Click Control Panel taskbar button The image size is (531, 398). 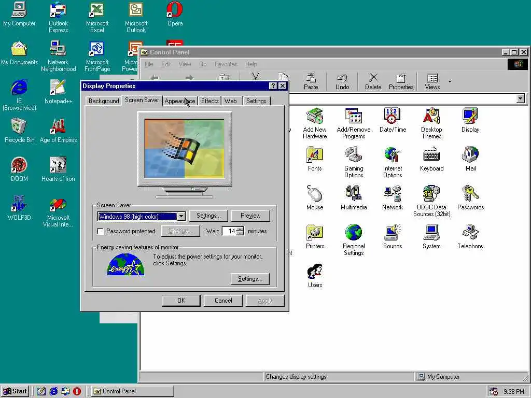tap(132, 391)
